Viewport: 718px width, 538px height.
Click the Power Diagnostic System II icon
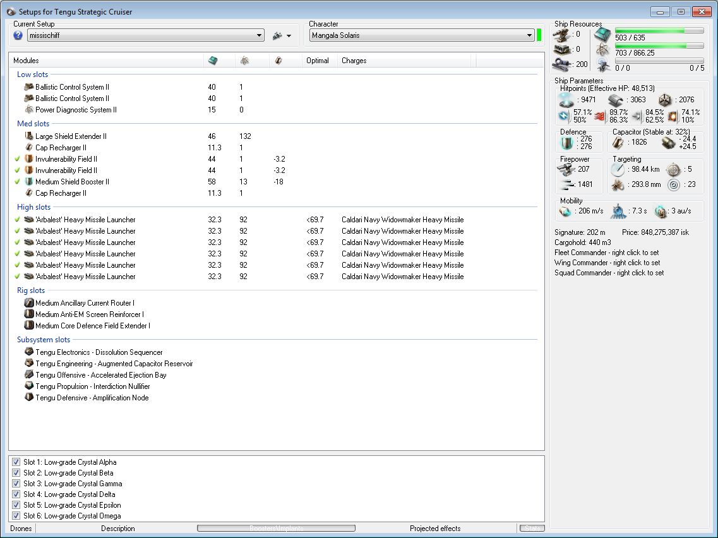[x=28, y=110]
